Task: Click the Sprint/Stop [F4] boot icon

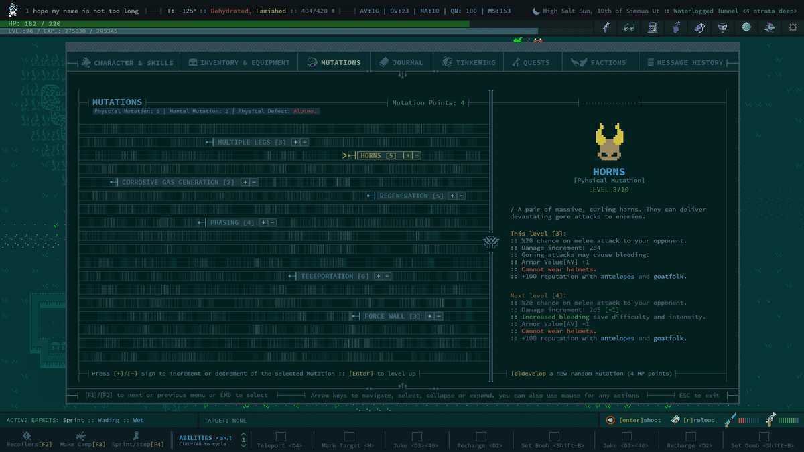Action: (x=137, y=436)
